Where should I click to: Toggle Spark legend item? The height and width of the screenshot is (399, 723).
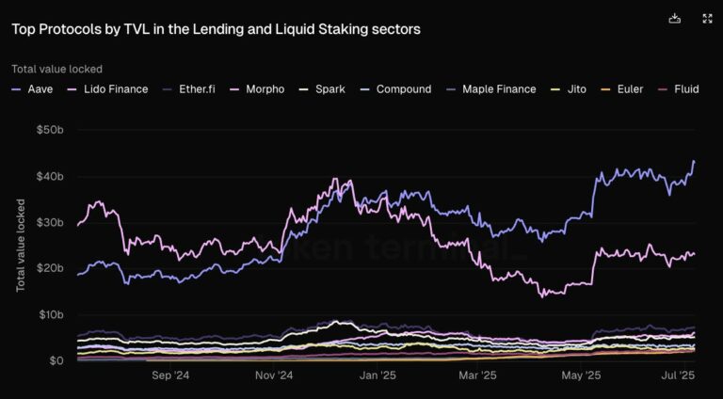tap(322, 88)
